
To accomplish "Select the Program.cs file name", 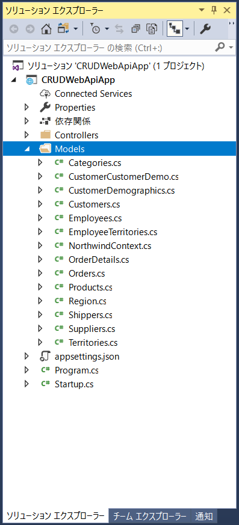I will 77,370.
